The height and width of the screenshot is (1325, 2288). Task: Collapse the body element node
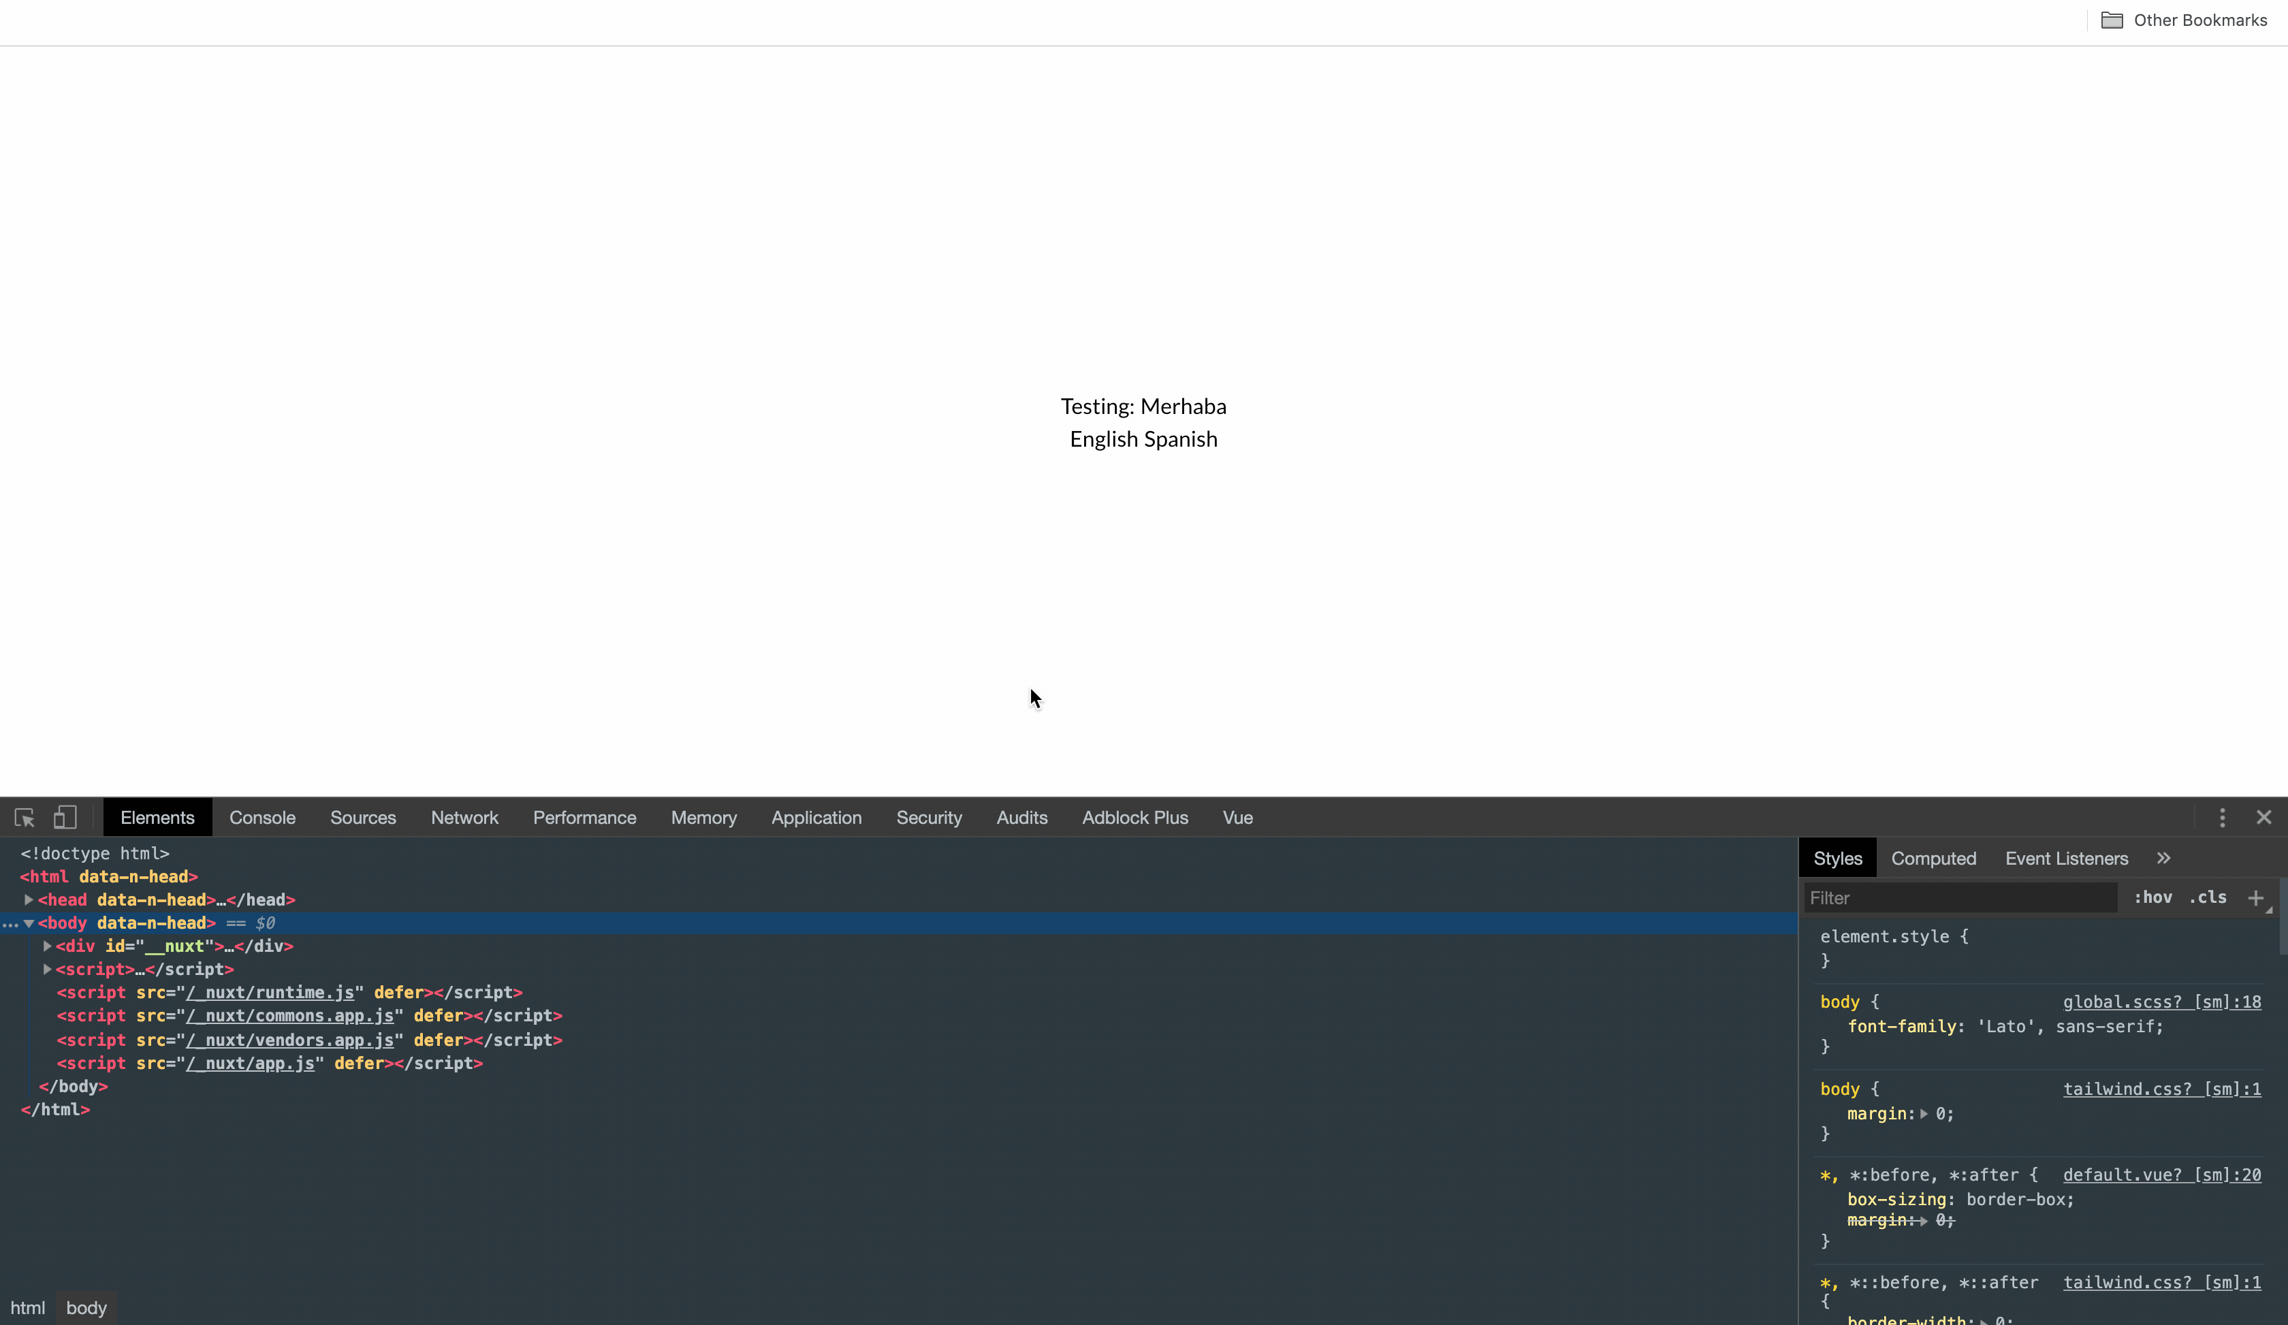click(29, 923)
